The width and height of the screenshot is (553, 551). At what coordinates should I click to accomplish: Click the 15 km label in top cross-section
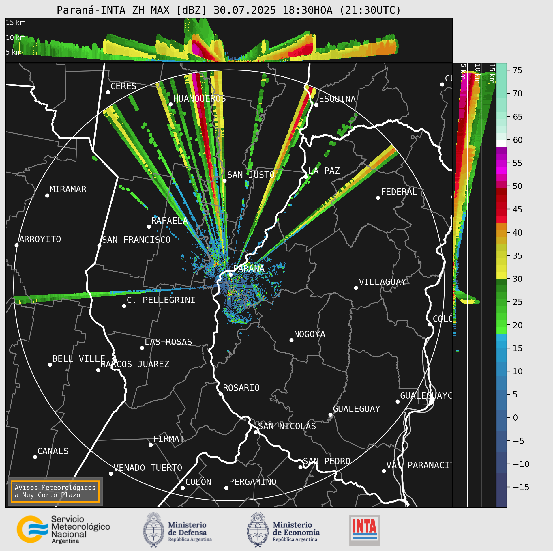click(x=16, y=23)
